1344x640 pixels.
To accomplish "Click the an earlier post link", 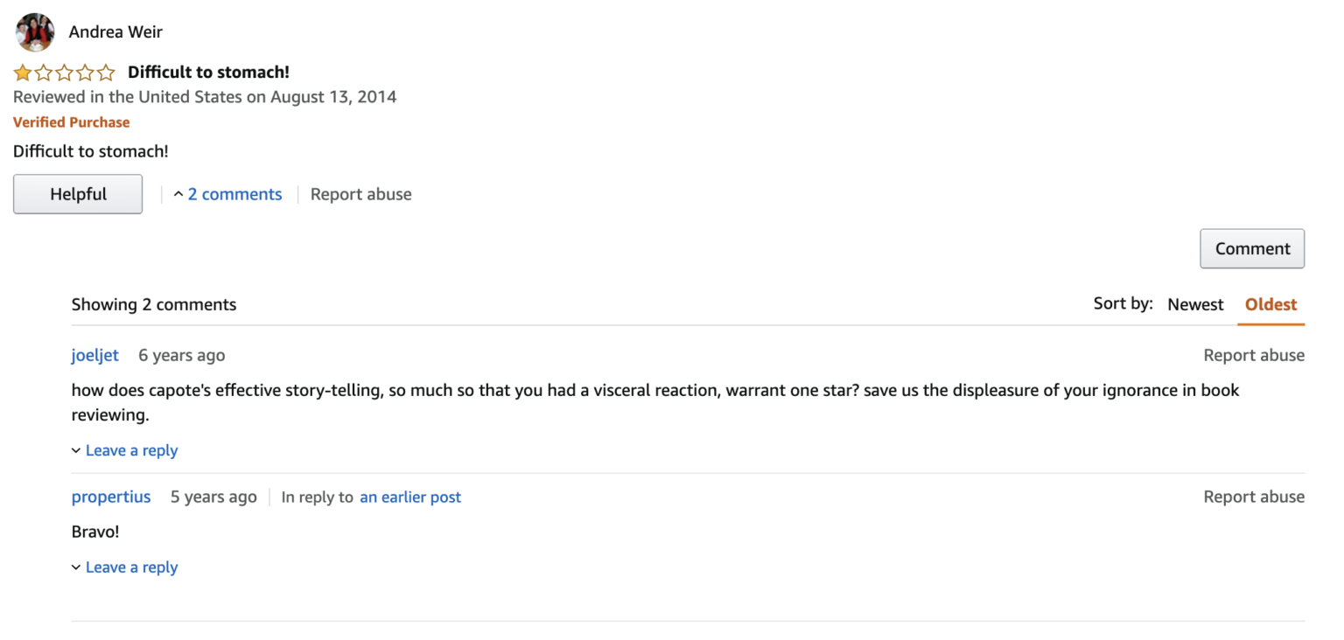I will (410, 496).
